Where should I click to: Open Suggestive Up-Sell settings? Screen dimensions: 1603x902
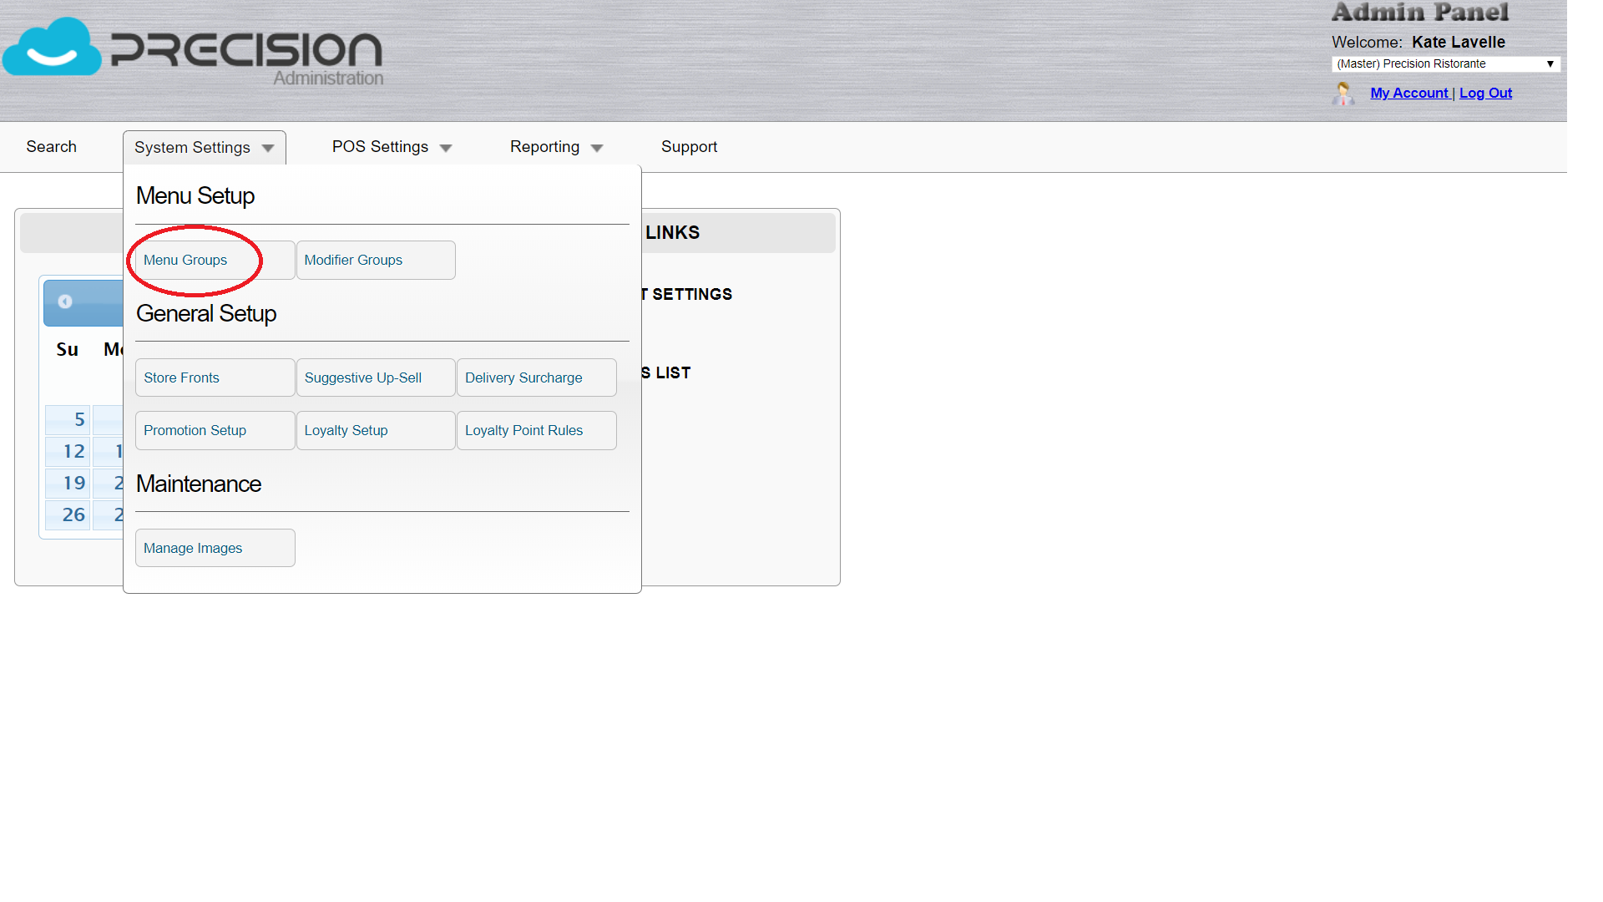363,378
